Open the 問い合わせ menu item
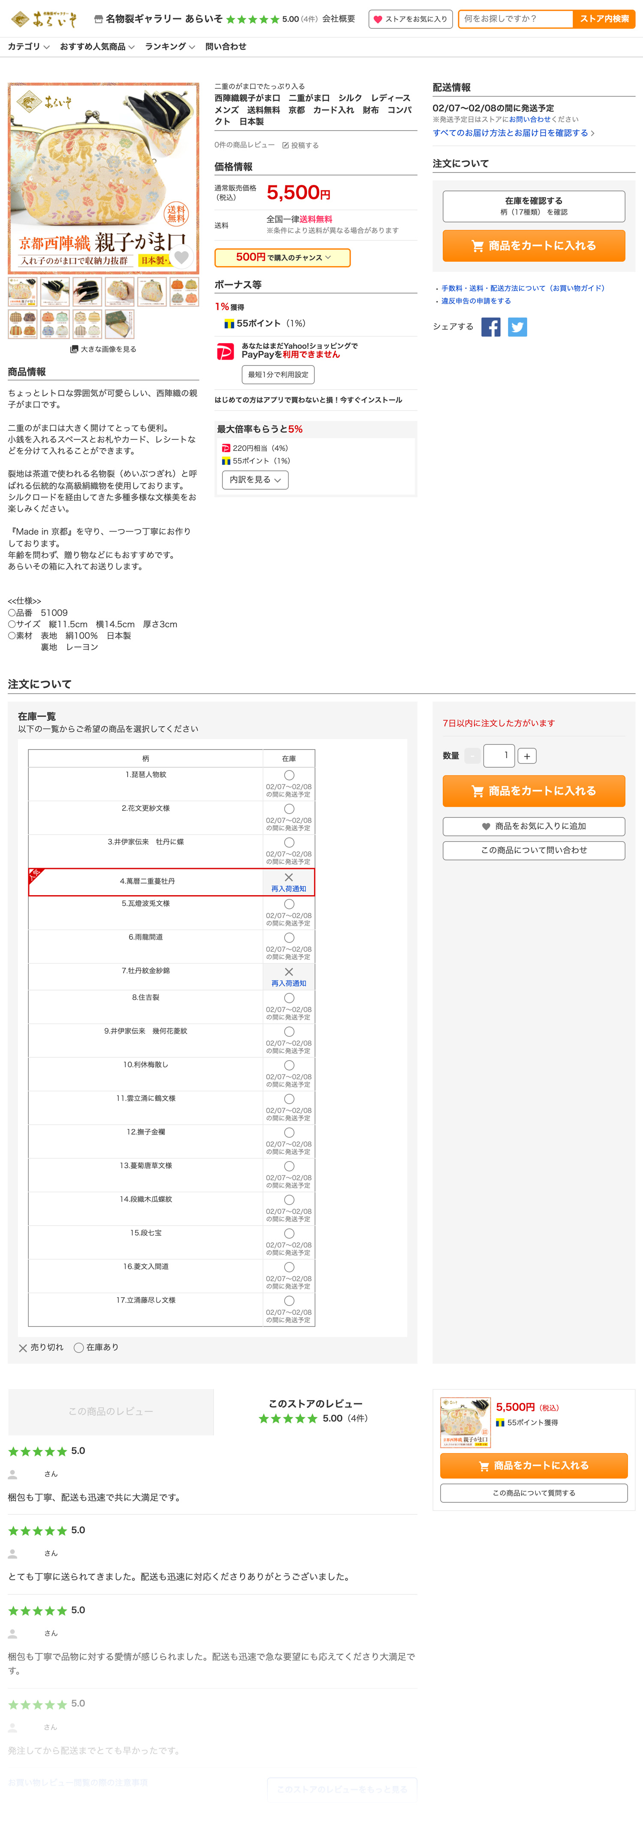This screenshot has width=643, height=1831. (225, 47)
